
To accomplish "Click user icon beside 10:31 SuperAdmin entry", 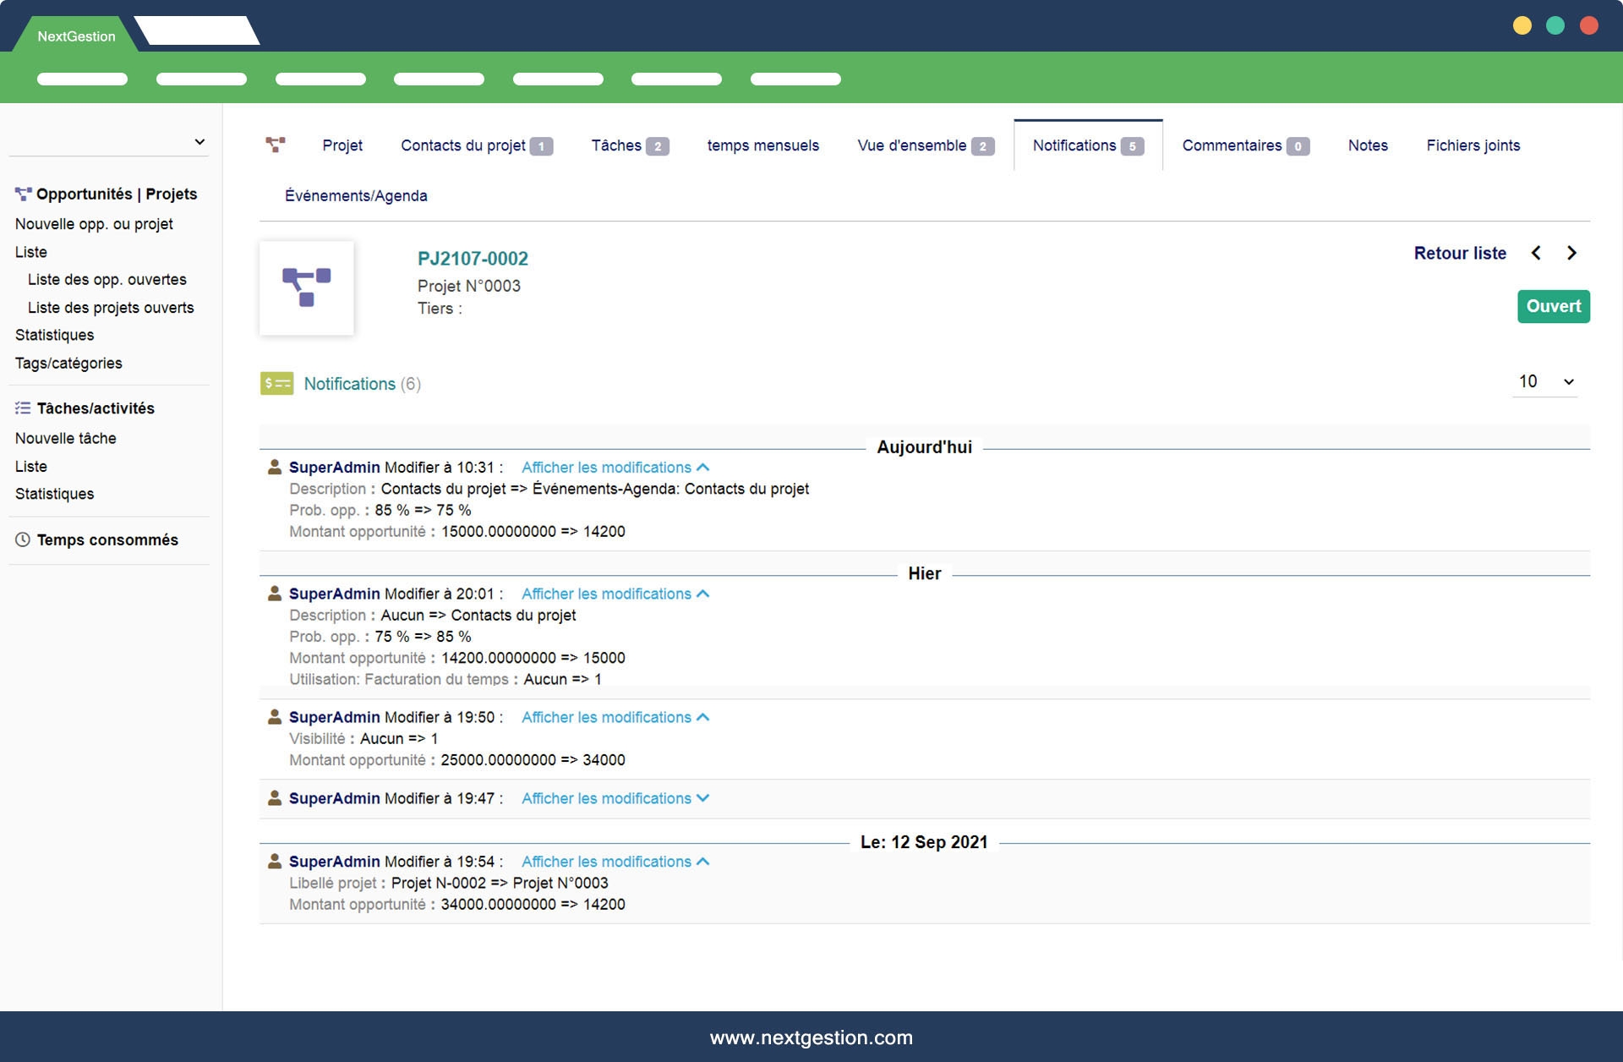I will (275, 467).
